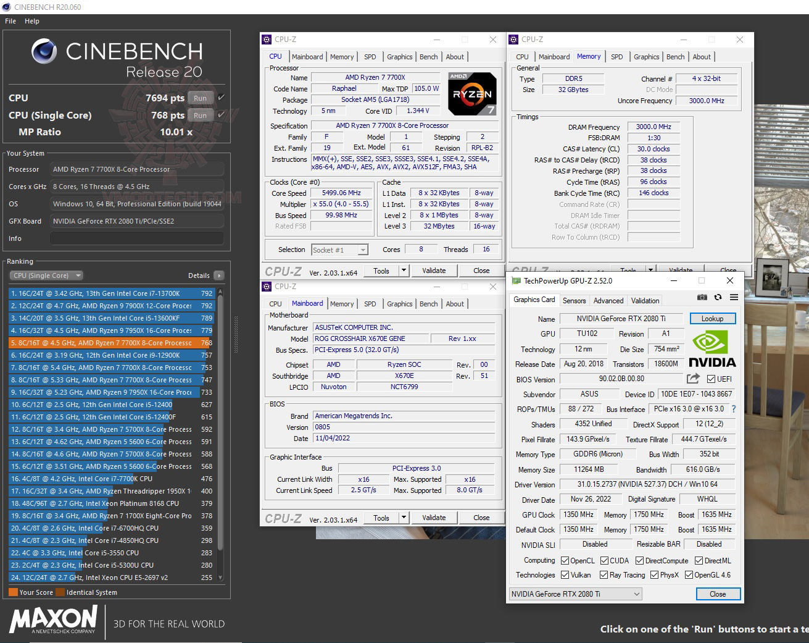Click Lookup button in GPU-Z
The image size is (809, 643).
point(712,319)
